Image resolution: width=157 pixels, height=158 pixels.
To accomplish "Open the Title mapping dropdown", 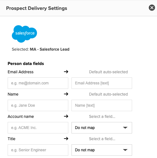I will coord(102,150).
